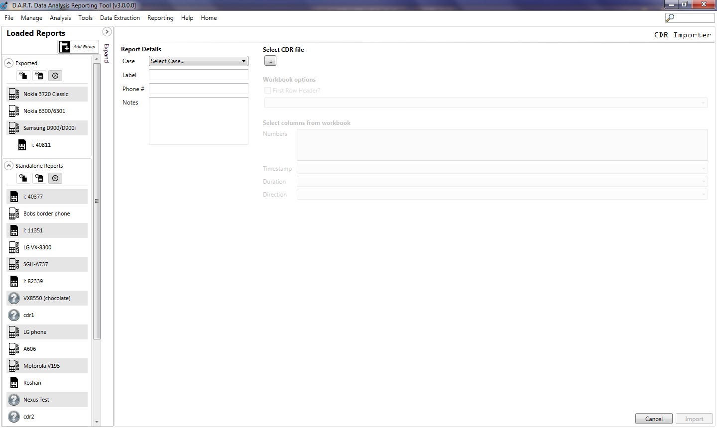
Task: Open the workbook sheet dropdown under Workbook options
Action: (x=486, y=103)
